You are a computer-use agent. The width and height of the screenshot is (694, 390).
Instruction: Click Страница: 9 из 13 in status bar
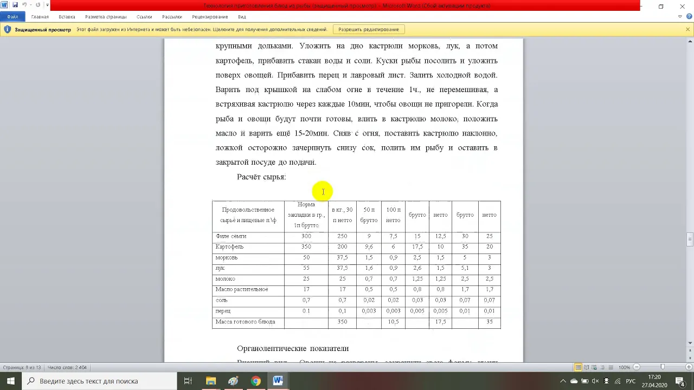tap(22, 367)
